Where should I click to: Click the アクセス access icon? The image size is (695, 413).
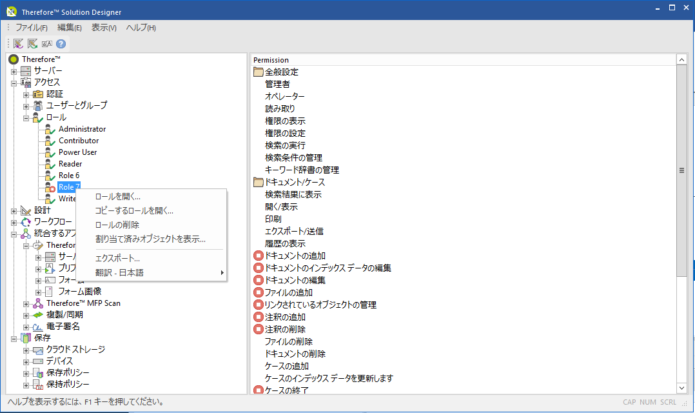tap(26, 83)
